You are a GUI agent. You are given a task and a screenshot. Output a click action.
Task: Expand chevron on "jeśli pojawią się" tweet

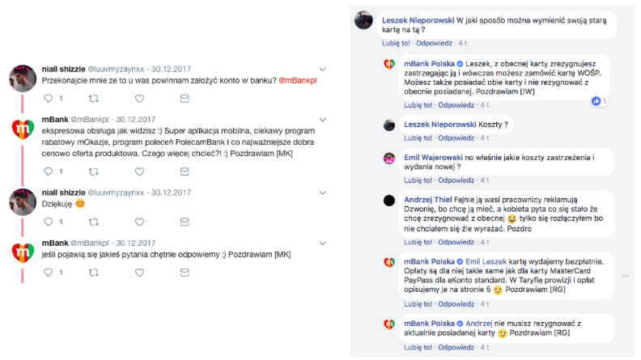point(324,243)
